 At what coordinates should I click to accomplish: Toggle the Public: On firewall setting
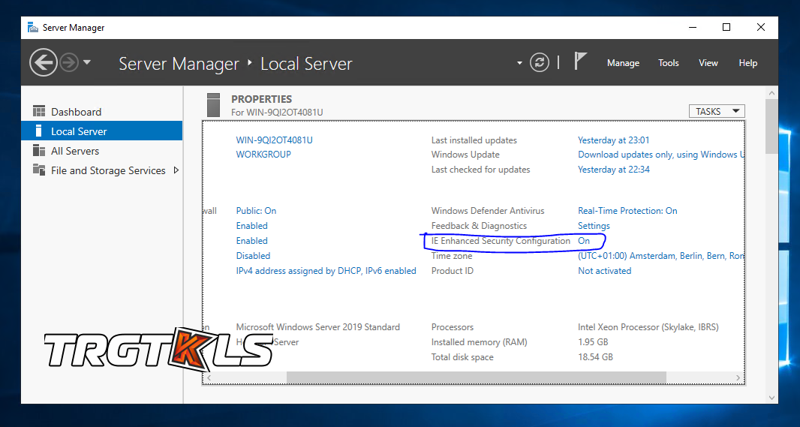coord(256,211)
